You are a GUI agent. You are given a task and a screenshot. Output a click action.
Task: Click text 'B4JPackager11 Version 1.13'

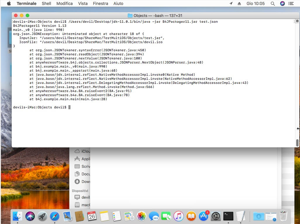[39, 26]
